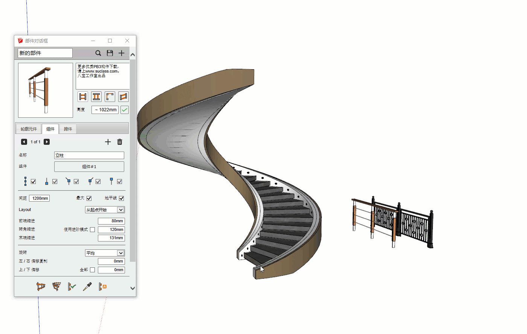Toggle the 最大 checkbox
The image size is (527, 334).
coord(89,198)
